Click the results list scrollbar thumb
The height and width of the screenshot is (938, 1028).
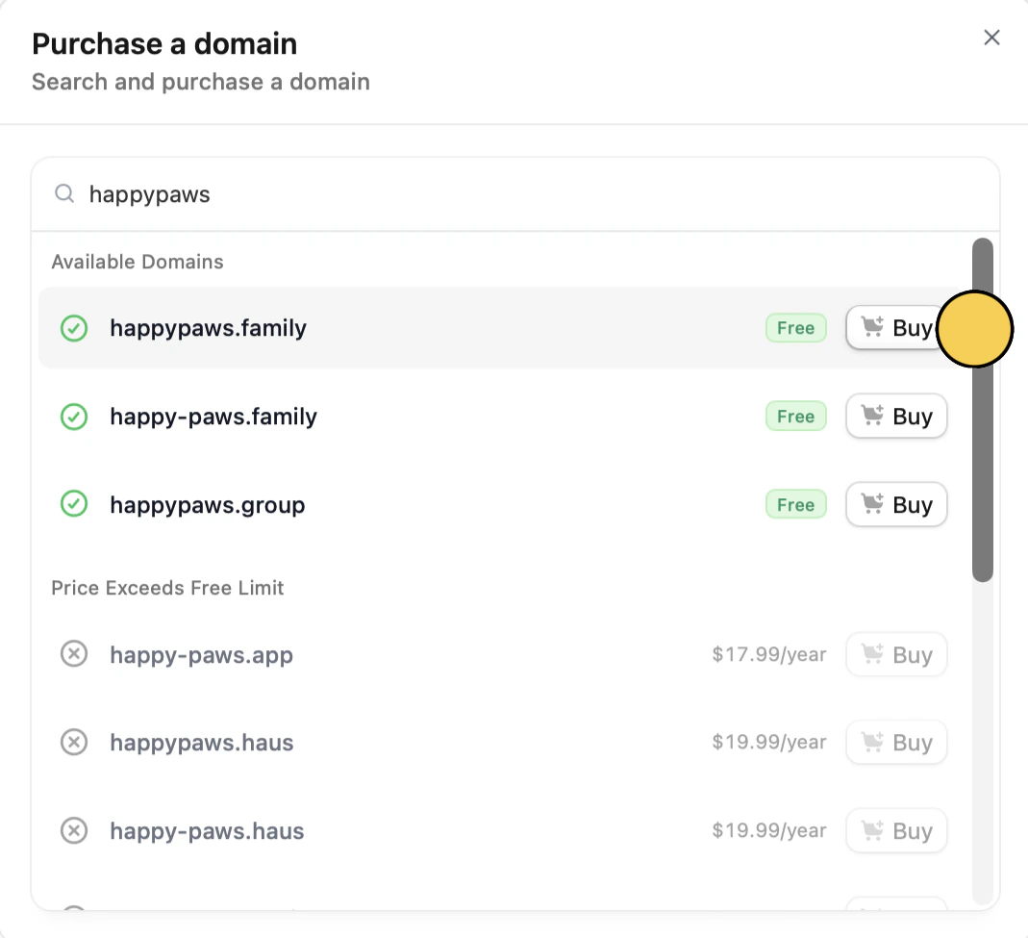983,410
